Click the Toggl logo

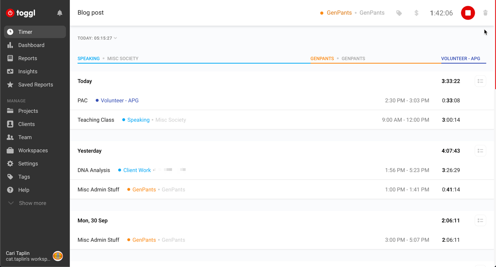pyautogui.click(x=21, y=13)
